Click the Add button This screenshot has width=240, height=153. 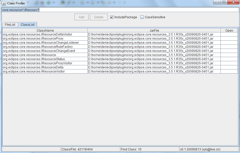pyautogui.click(x=81, y=17)
